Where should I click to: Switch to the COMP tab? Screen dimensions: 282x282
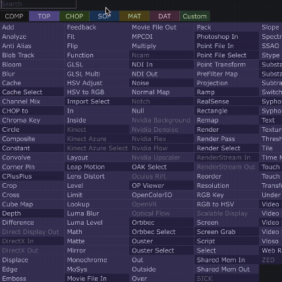coord(14,16)
